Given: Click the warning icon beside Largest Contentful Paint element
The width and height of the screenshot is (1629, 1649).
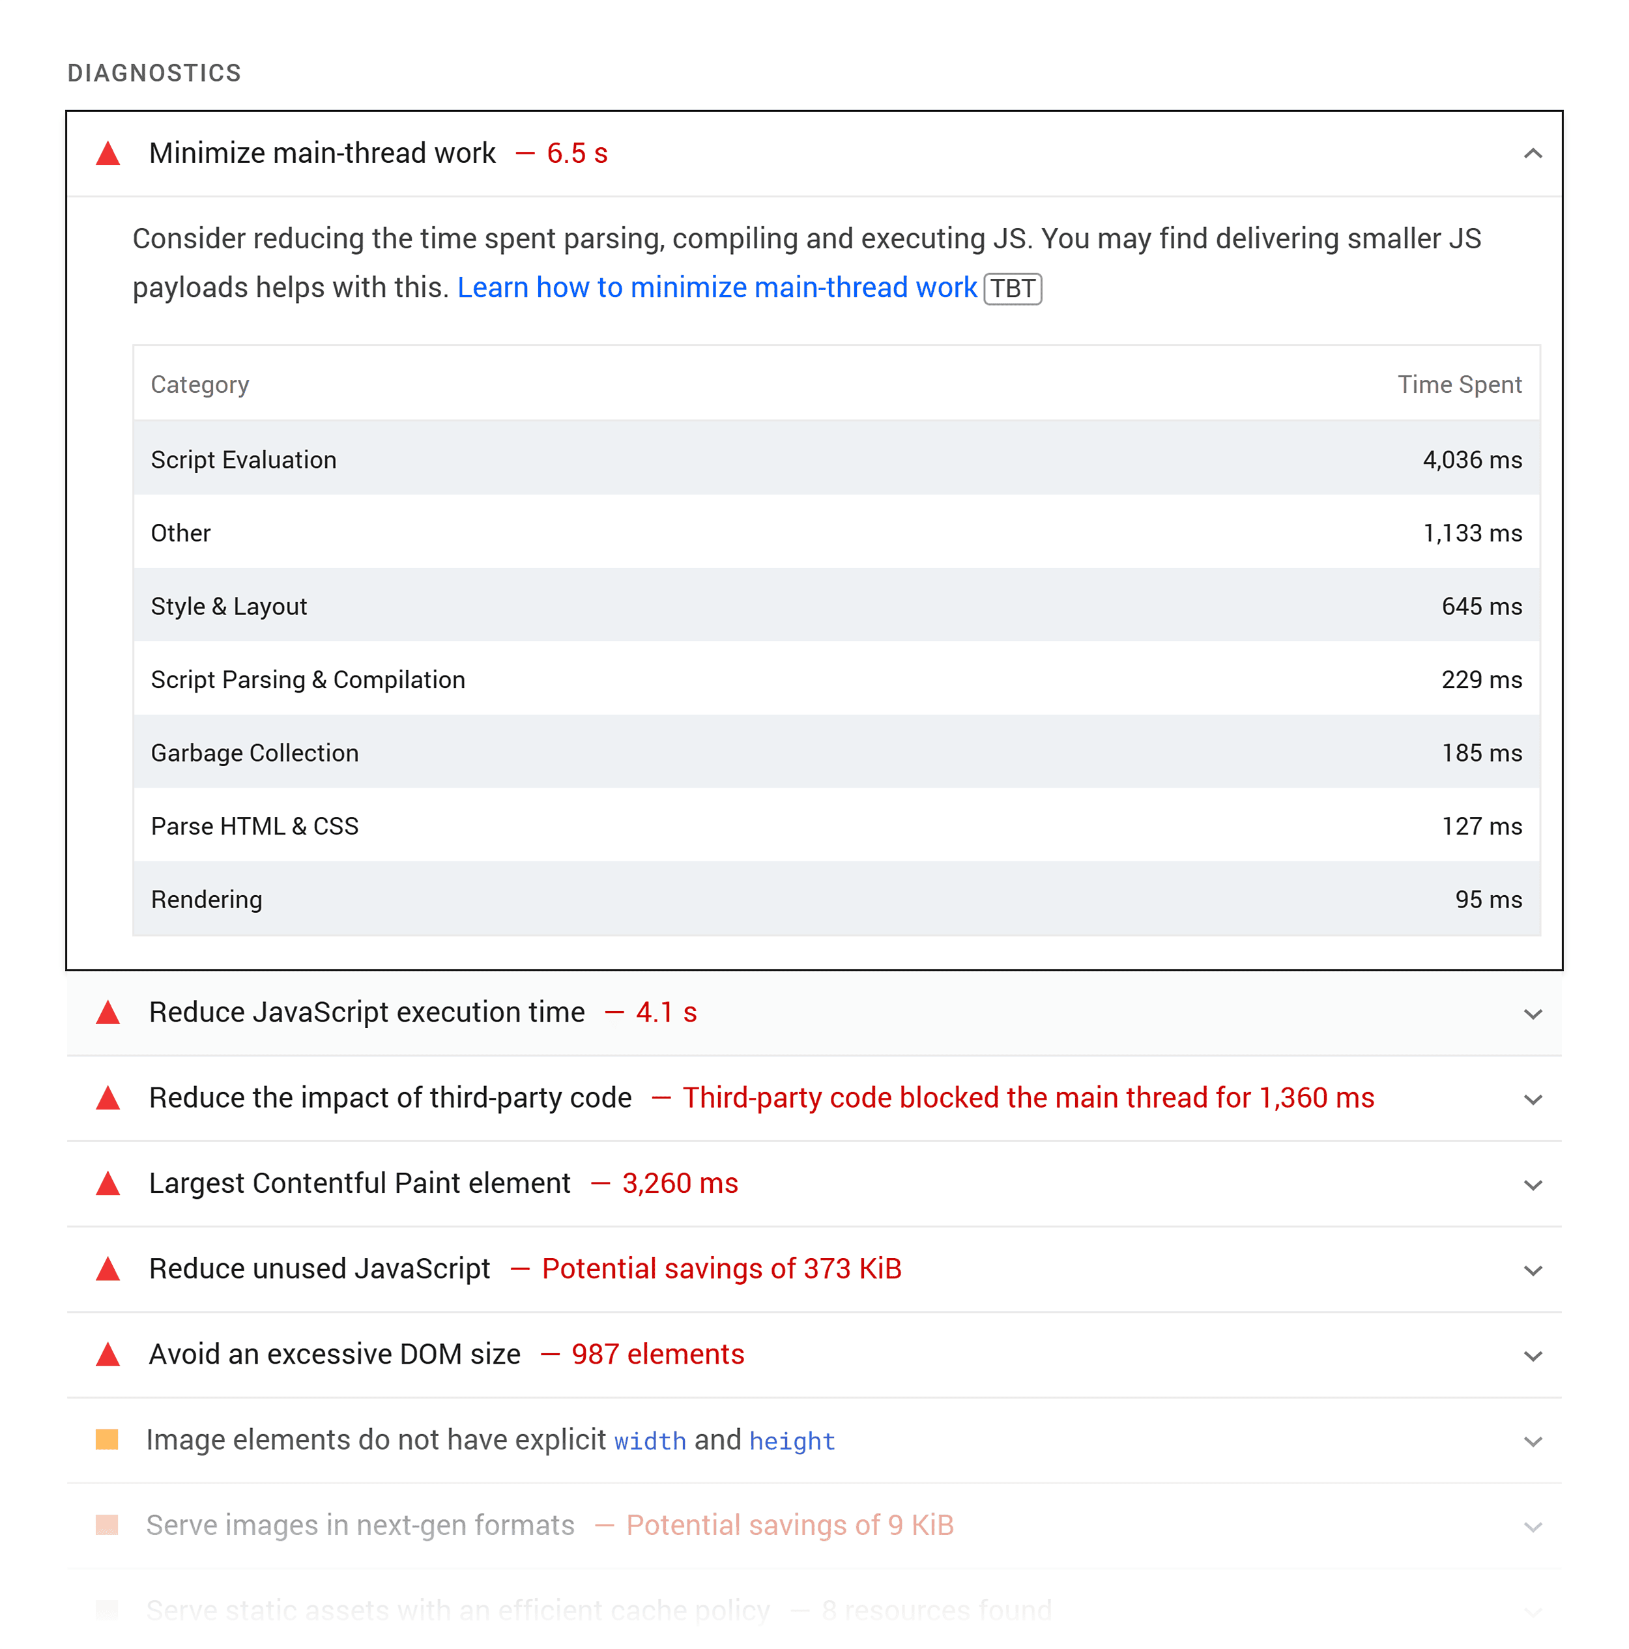Looking at the screenshot, I should point(108,1184).
